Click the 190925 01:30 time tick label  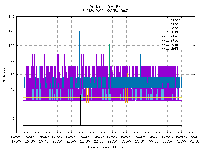(x=195, y=139)
